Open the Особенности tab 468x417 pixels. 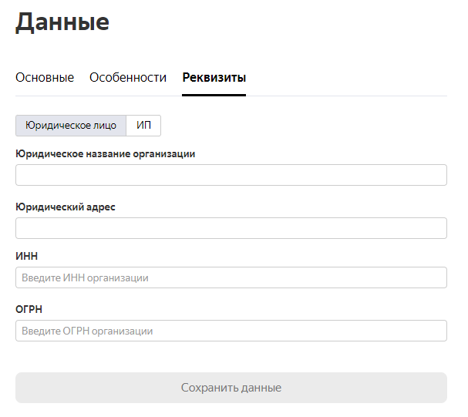tap(128, 78)
